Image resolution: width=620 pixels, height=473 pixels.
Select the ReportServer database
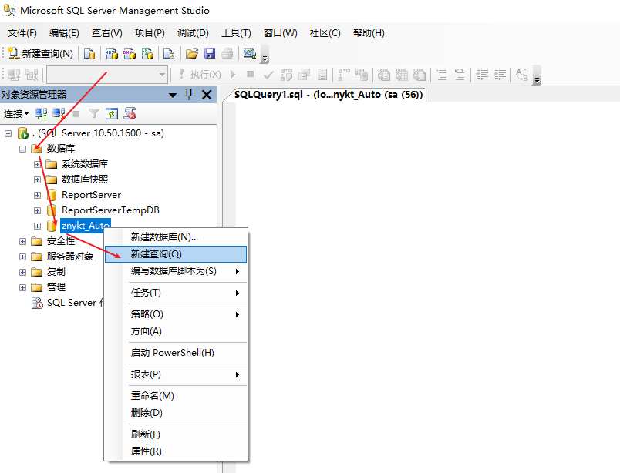coord(91,195)
